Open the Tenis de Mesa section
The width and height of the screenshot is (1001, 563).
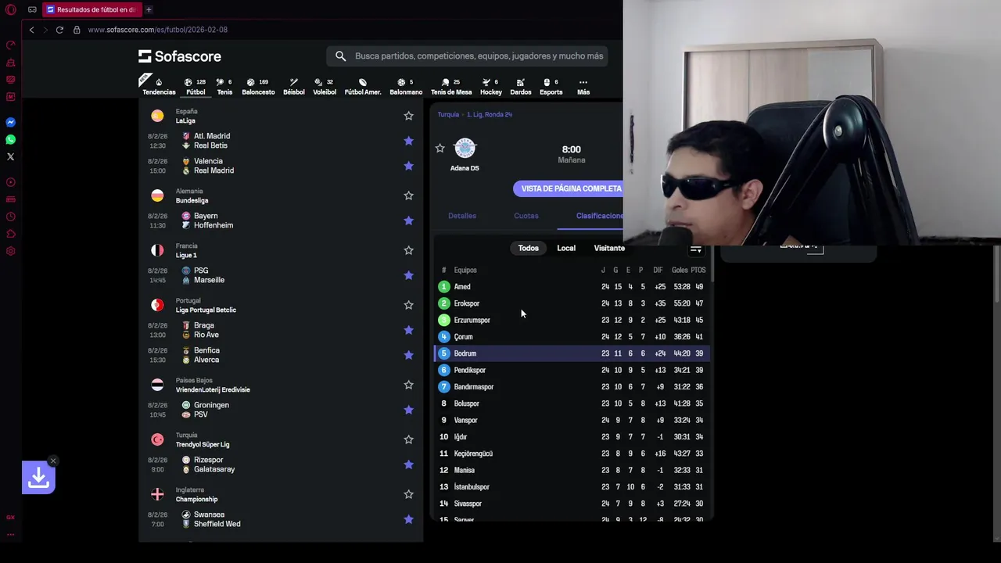450,87
